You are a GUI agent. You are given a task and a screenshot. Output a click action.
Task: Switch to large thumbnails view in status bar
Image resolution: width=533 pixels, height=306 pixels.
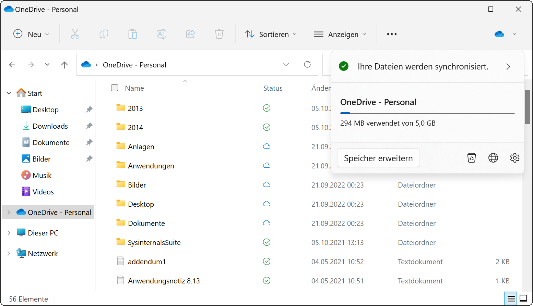click(523, 299)
